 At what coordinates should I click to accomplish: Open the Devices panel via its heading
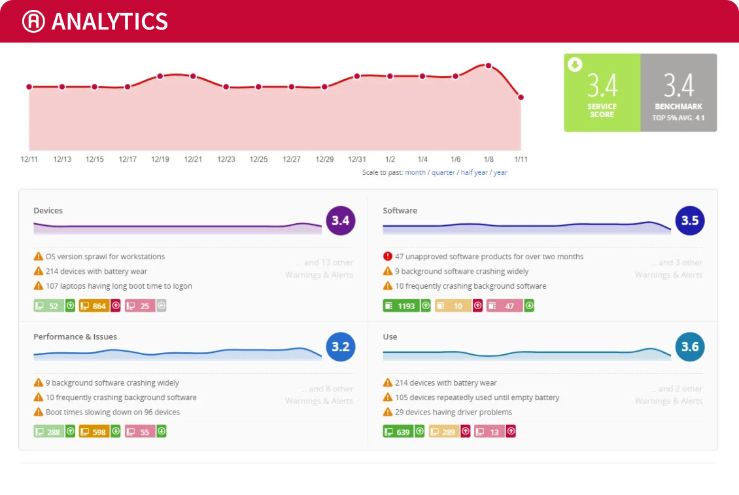coord(48,210)
